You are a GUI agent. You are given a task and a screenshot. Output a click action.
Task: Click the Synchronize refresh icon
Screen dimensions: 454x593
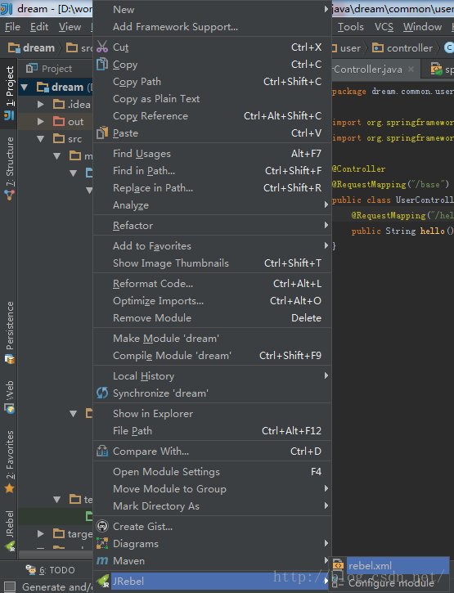[102, 393]
